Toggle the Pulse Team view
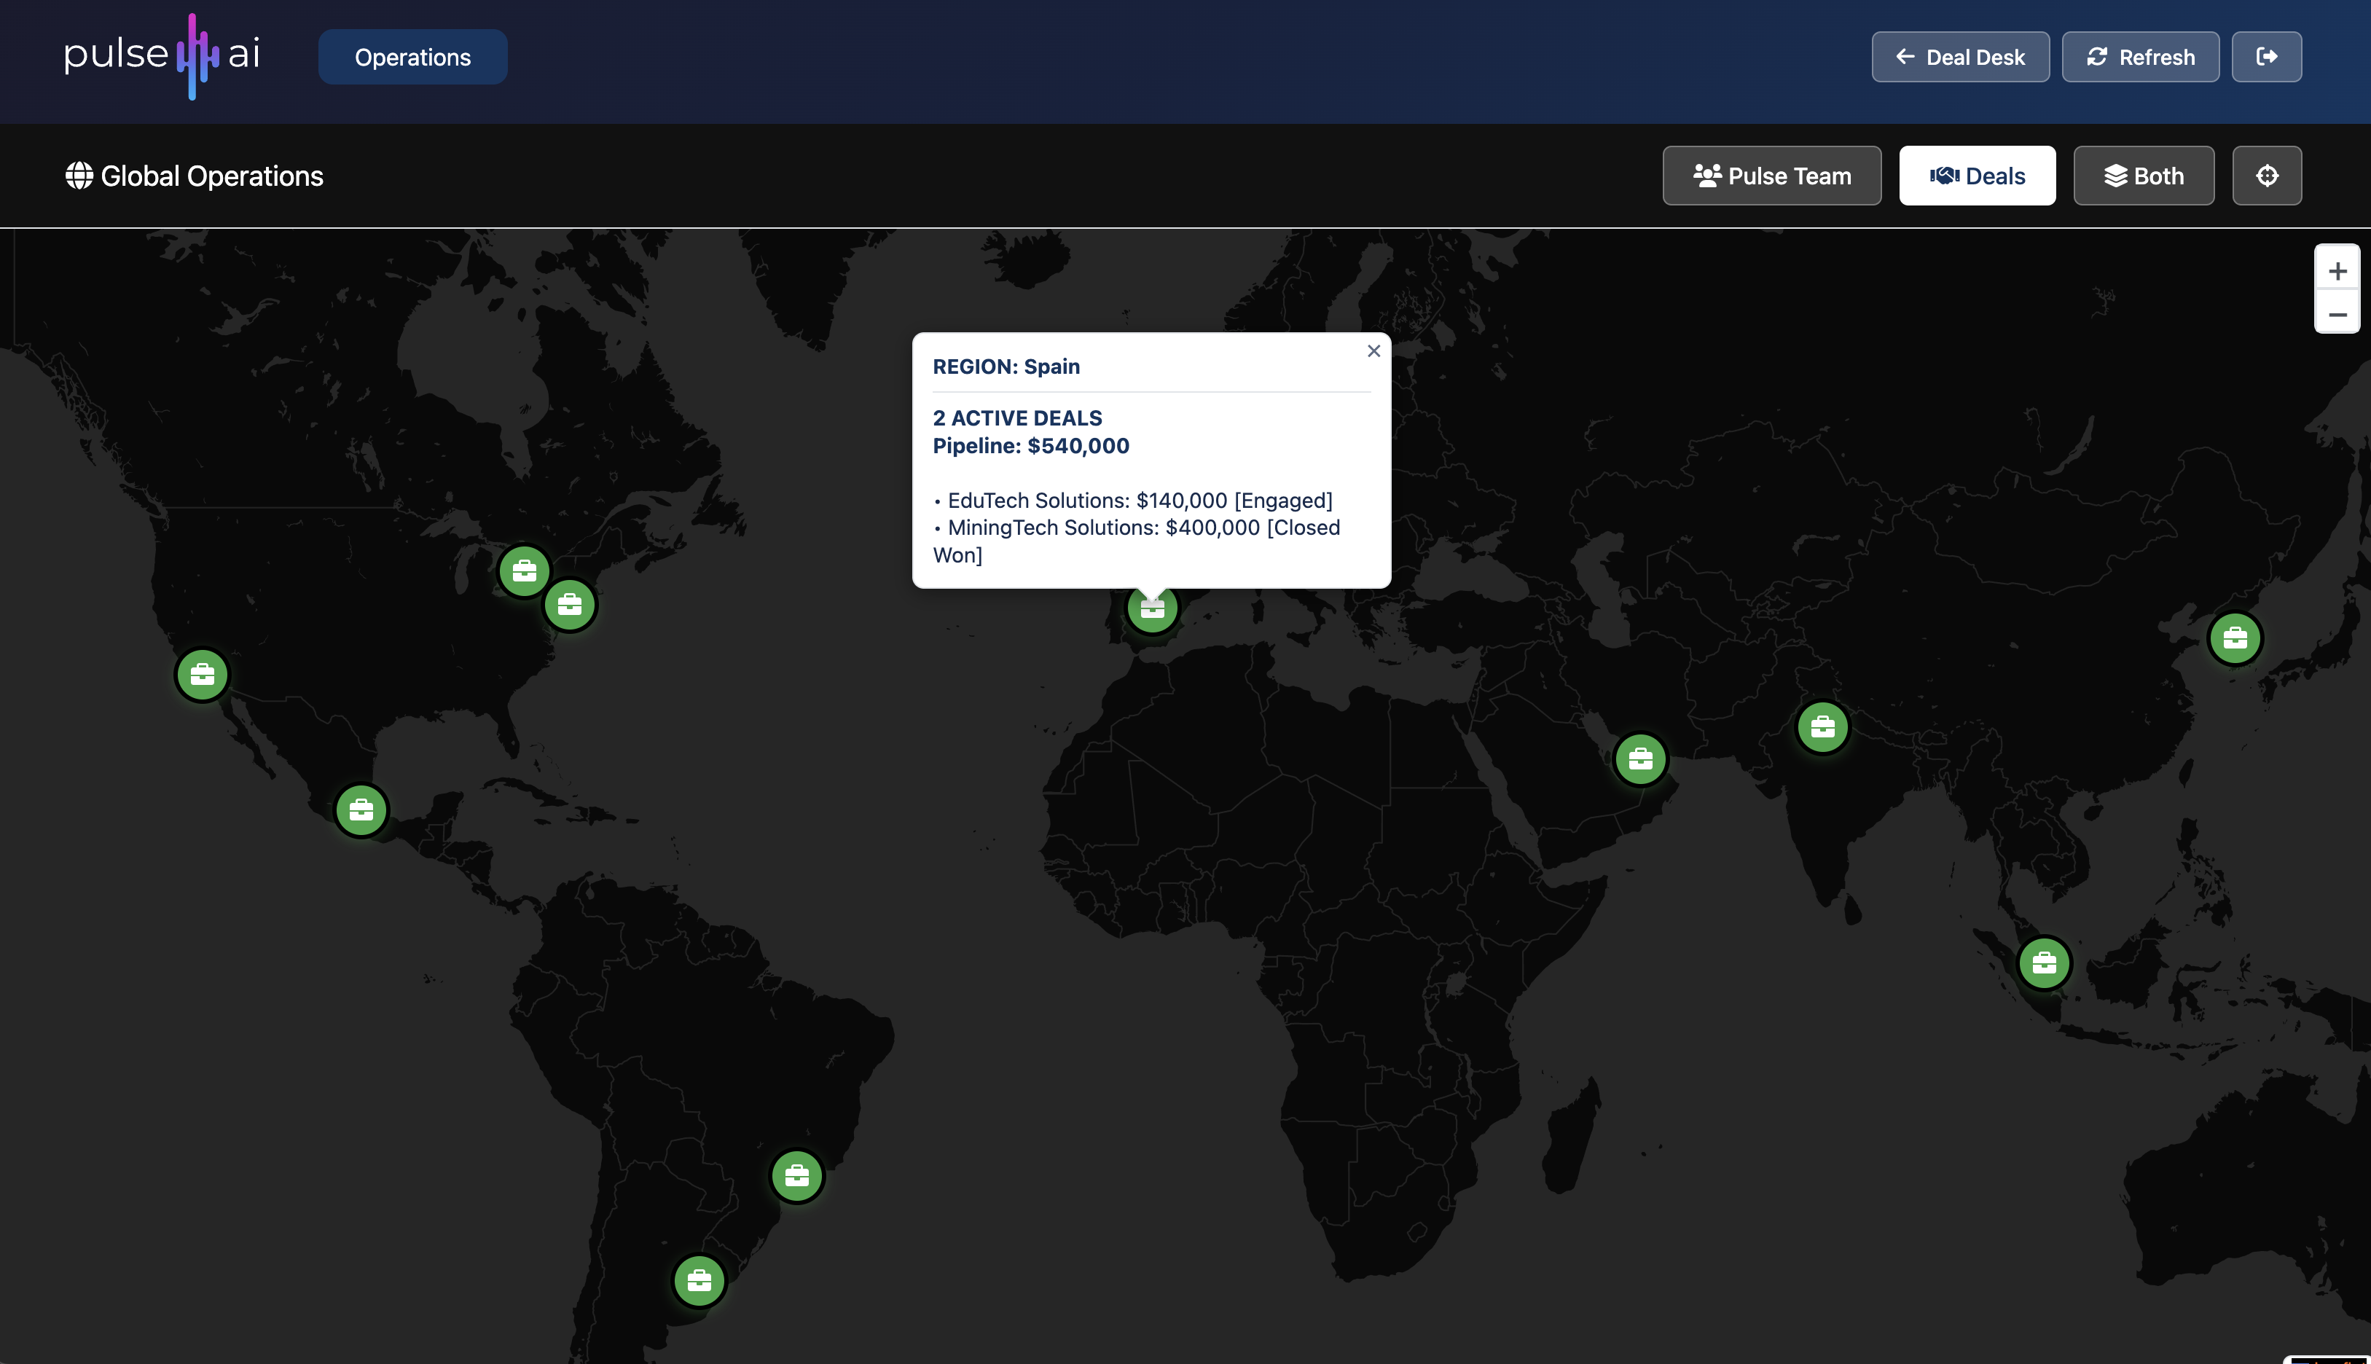 (1771, 175)
